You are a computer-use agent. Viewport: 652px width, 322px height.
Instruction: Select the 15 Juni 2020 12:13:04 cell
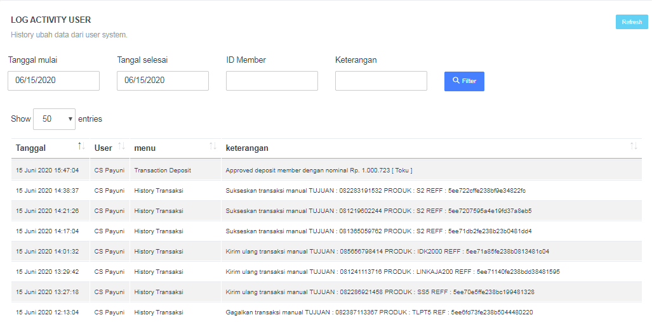[50, 312]
